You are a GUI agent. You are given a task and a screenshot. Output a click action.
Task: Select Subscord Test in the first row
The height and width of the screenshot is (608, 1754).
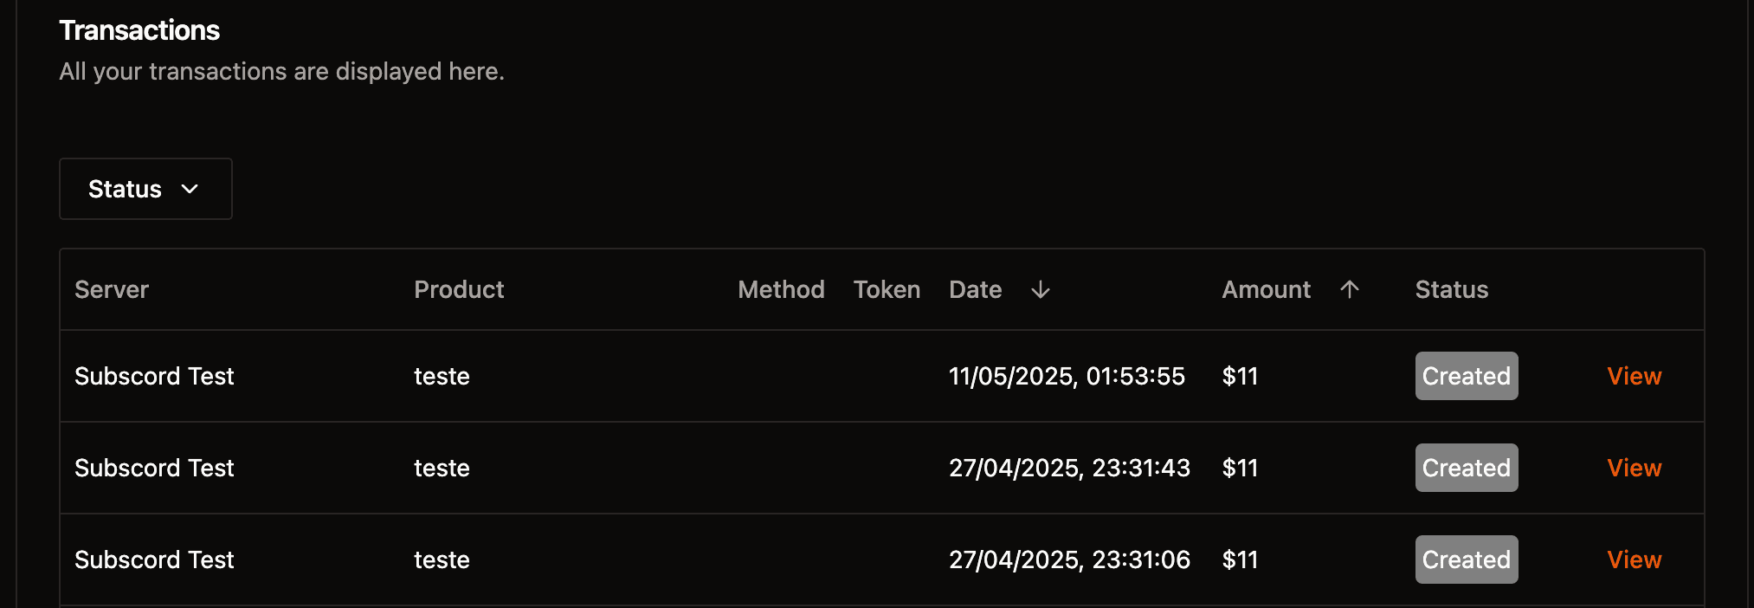pos(154,376)
